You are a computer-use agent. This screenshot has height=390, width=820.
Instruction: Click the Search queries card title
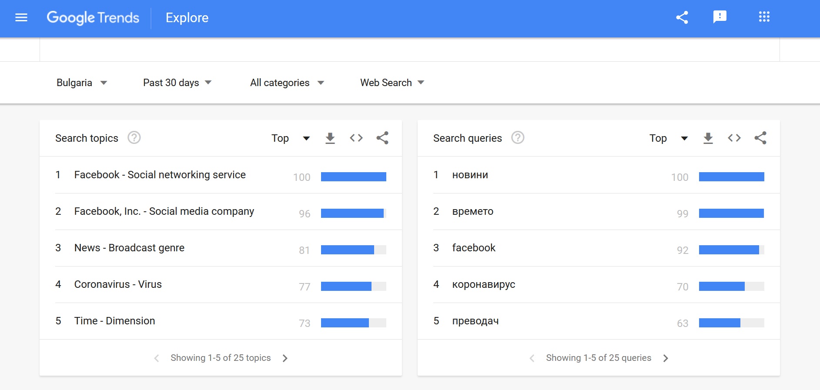[468, 138]
